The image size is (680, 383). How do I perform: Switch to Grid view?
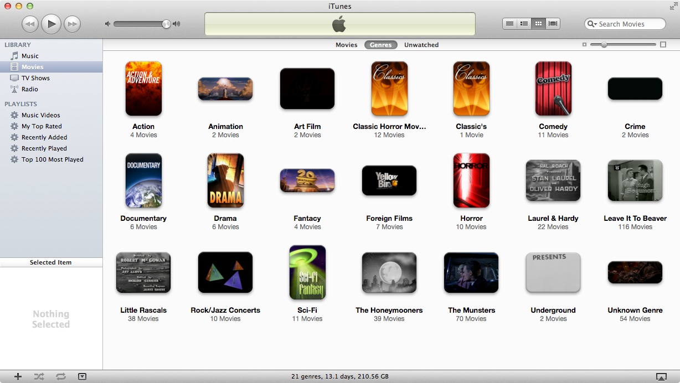538,24
